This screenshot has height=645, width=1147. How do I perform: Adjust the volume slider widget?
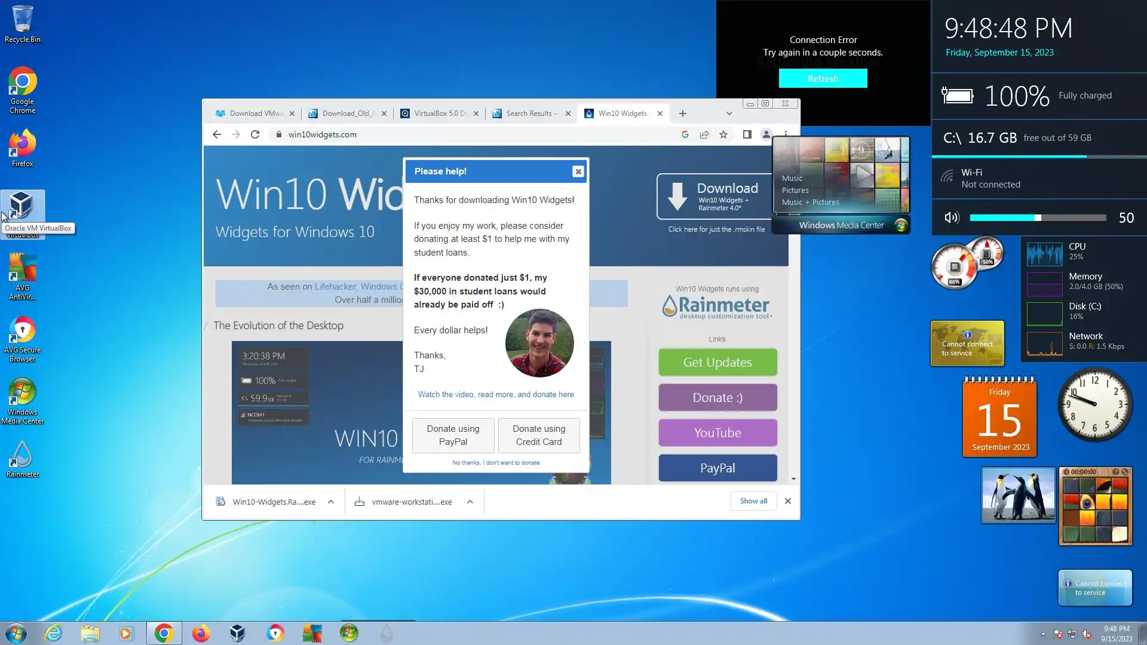1038,218
